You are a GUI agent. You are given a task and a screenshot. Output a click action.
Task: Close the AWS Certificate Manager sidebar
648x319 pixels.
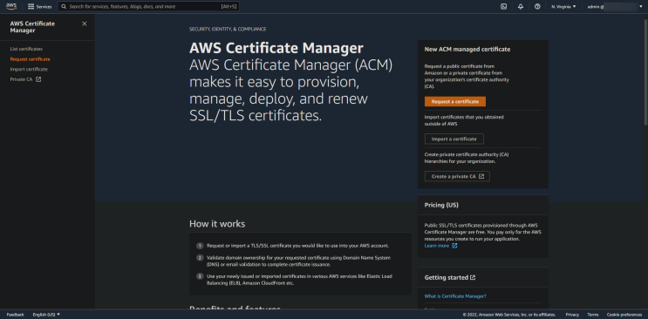(85, 24)
